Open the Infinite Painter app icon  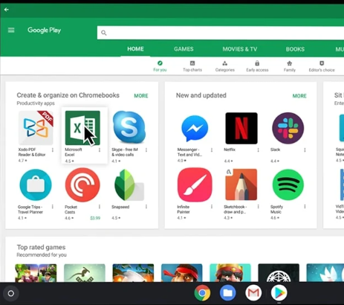tap(195, 184)
